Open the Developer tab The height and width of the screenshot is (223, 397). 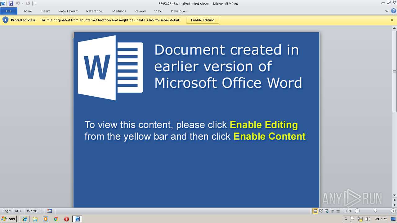click(x=179, y=11)
